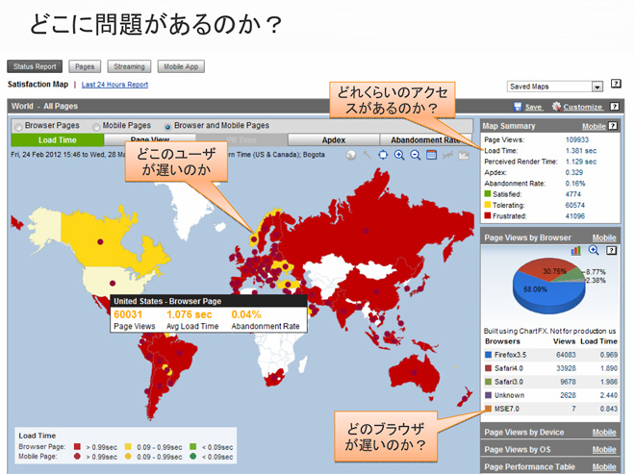Screen dimensions: 635x474
Task: Click Unknown browser views value 2628
Action: 568,395
